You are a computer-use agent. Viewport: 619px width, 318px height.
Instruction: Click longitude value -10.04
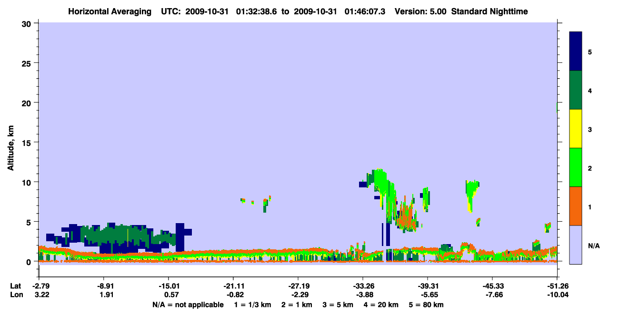click(x=557, y=295)
